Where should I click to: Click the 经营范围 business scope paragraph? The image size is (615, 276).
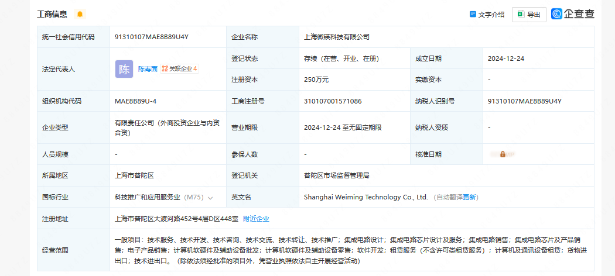351,250
